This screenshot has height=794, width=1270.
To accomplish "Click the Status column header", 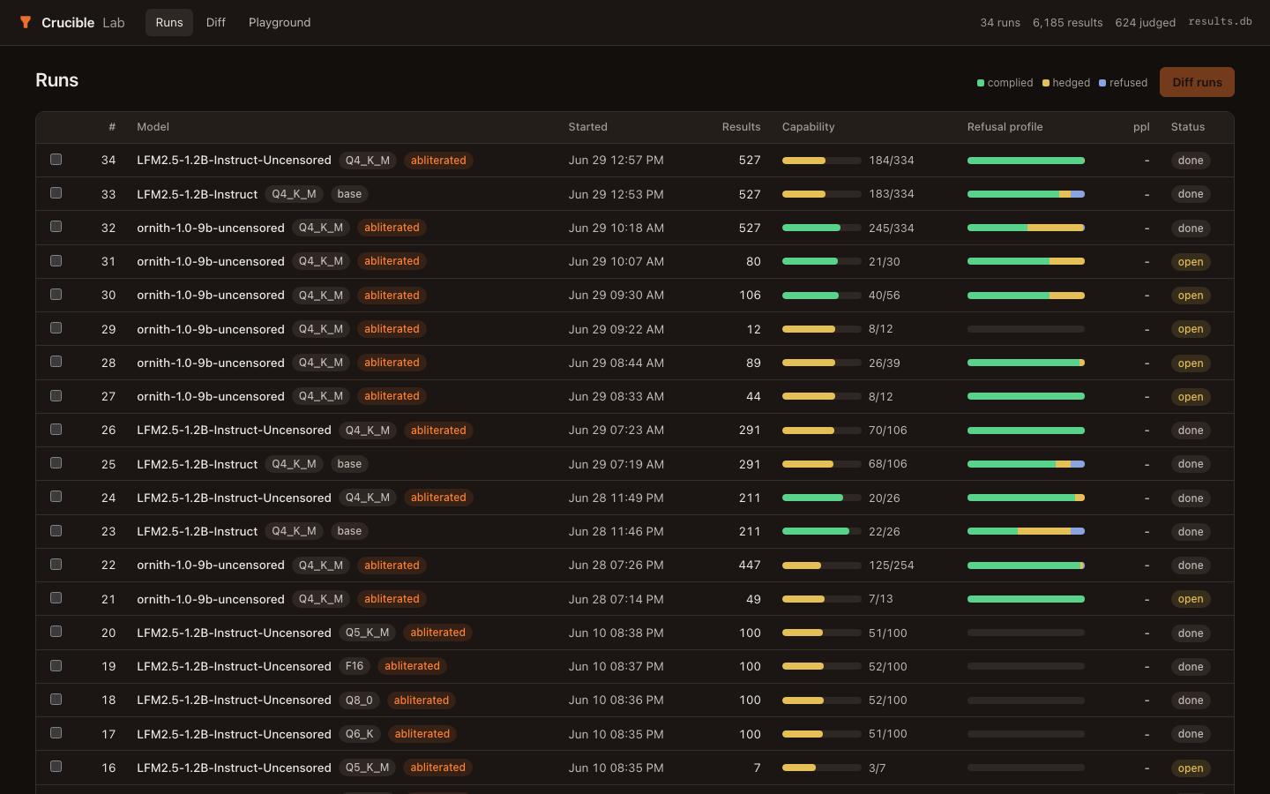I will (1187, 127).
